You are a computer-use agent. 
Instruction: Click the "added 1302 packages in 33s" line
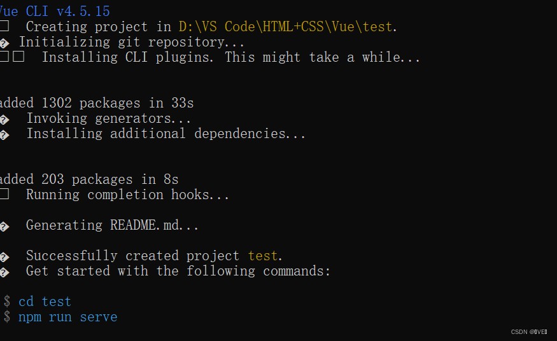coord(97,103)
